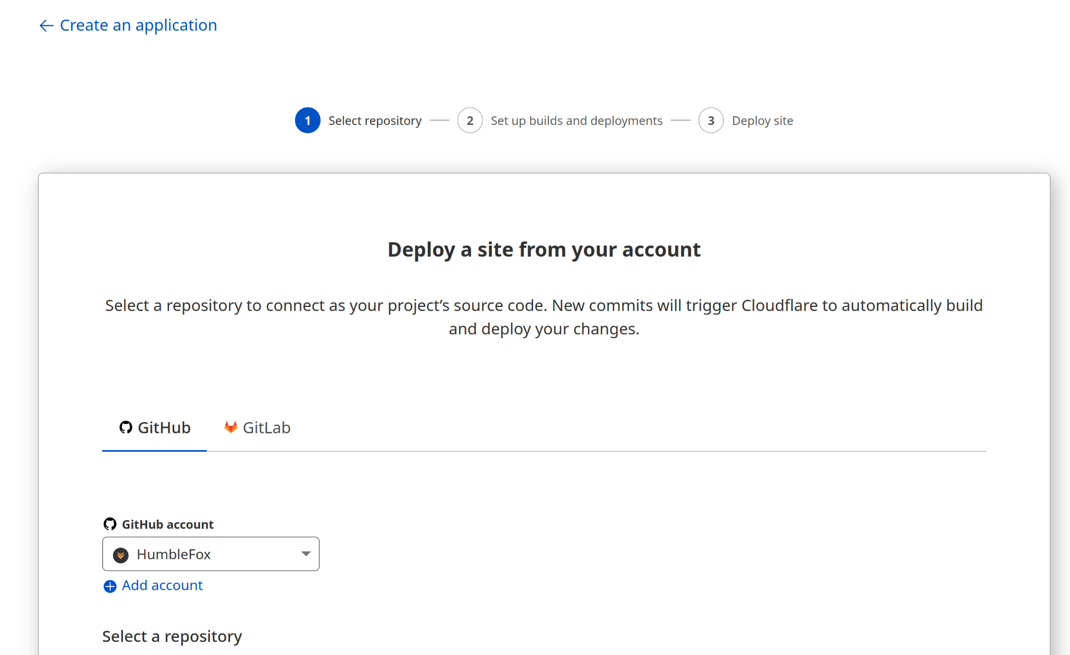Click the Select a repository heading
The image size is (1070, 655).
172,636
